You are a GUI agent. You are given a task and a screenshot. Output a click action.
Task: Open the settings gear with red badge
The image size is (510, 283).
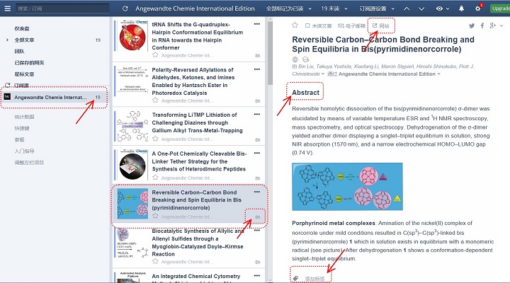pos(478,8)
